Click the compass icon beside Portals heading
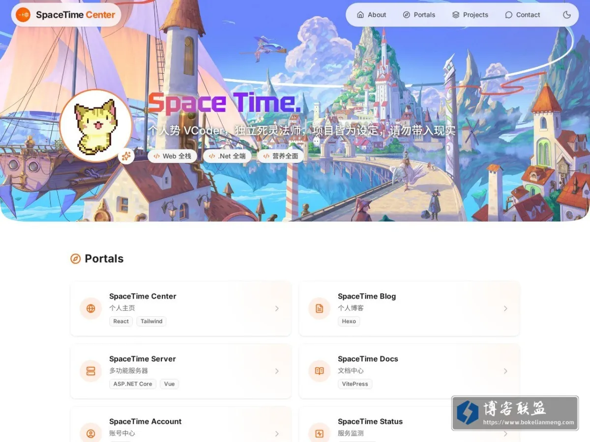The width and height of the screenshot is (590, 442). point(75,259)
